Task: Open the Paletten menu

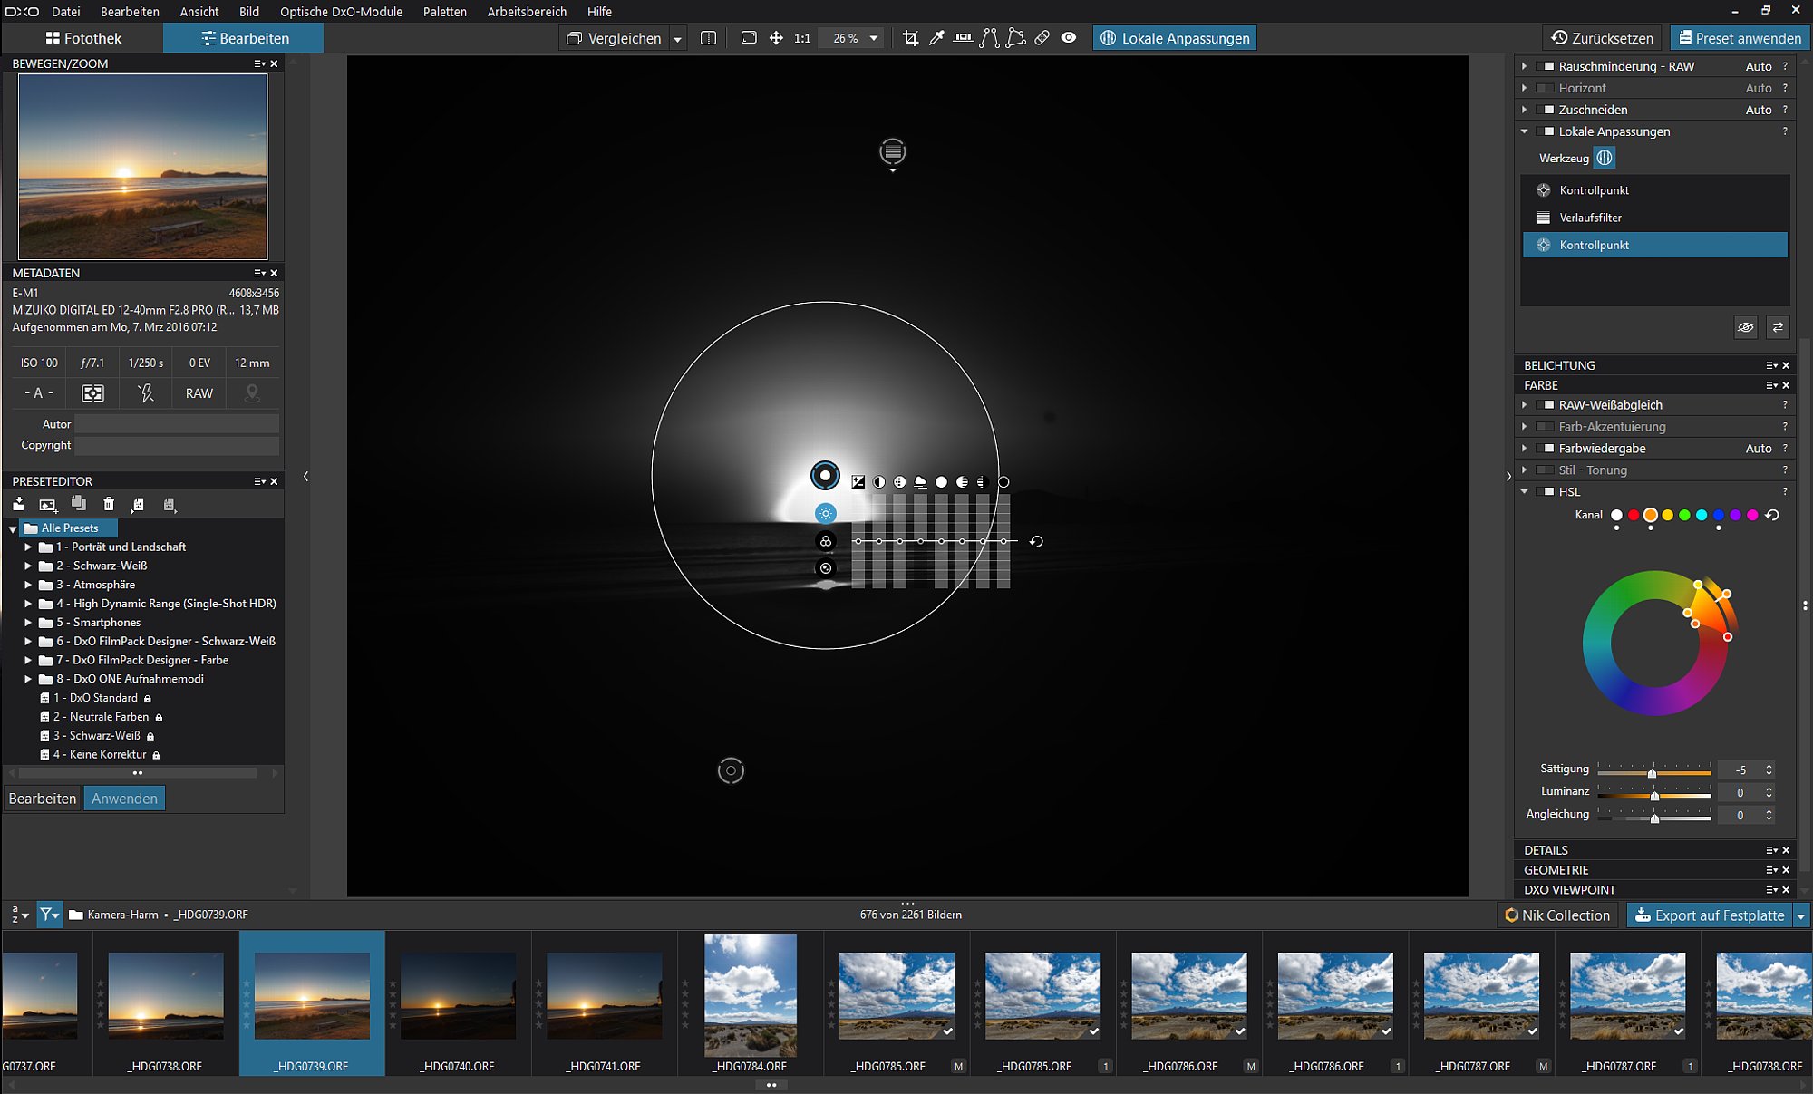Action: click(445, 12)
